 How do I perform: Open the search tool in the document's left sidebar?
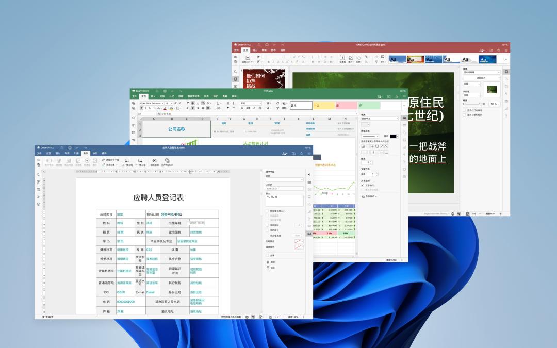(x=38, y=175)
